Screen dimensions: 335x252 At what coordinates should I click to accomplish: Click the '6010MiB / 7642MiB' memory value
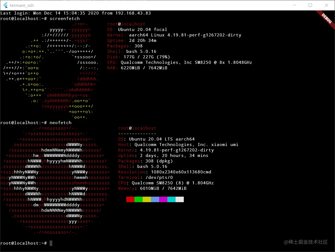tap(163, 188)
